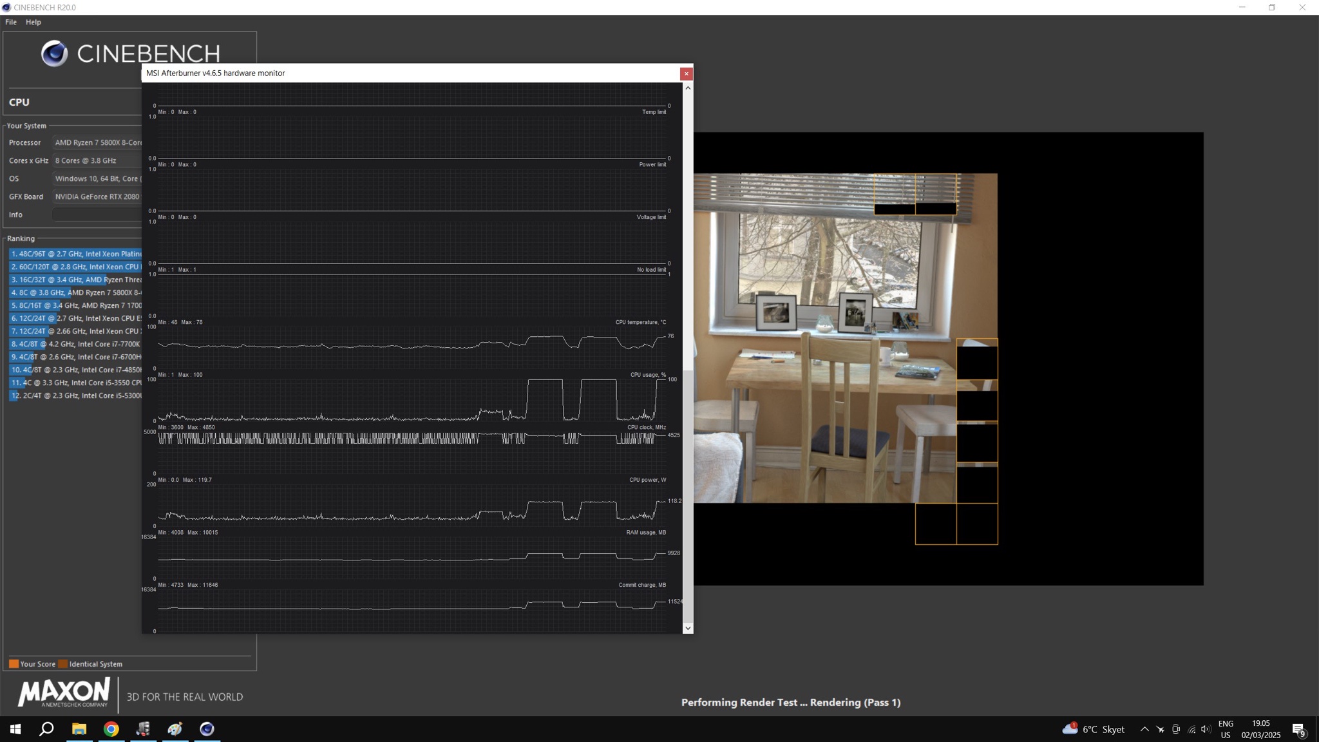Click the 'CPU usage, %' graph label

click(648, 375)
